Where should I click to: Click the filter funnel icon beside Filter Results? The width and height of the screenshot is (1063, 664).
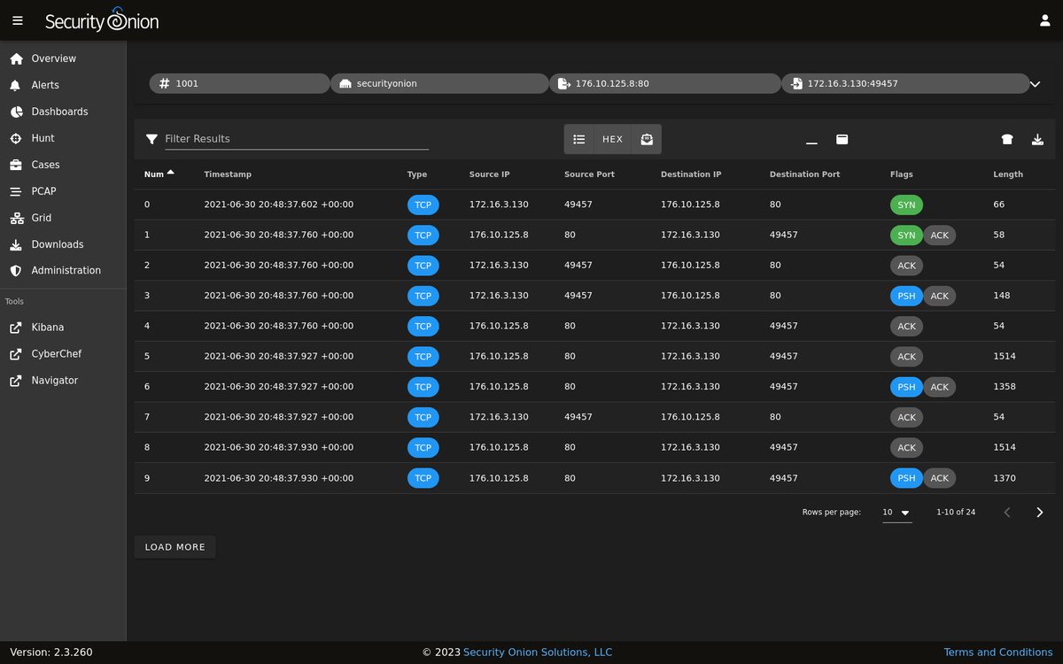(x=151, y=139)
